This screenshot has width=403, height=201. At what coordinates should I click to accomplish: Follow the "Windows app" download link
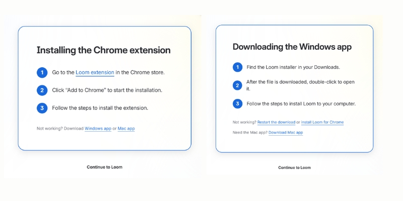(98, 129)
